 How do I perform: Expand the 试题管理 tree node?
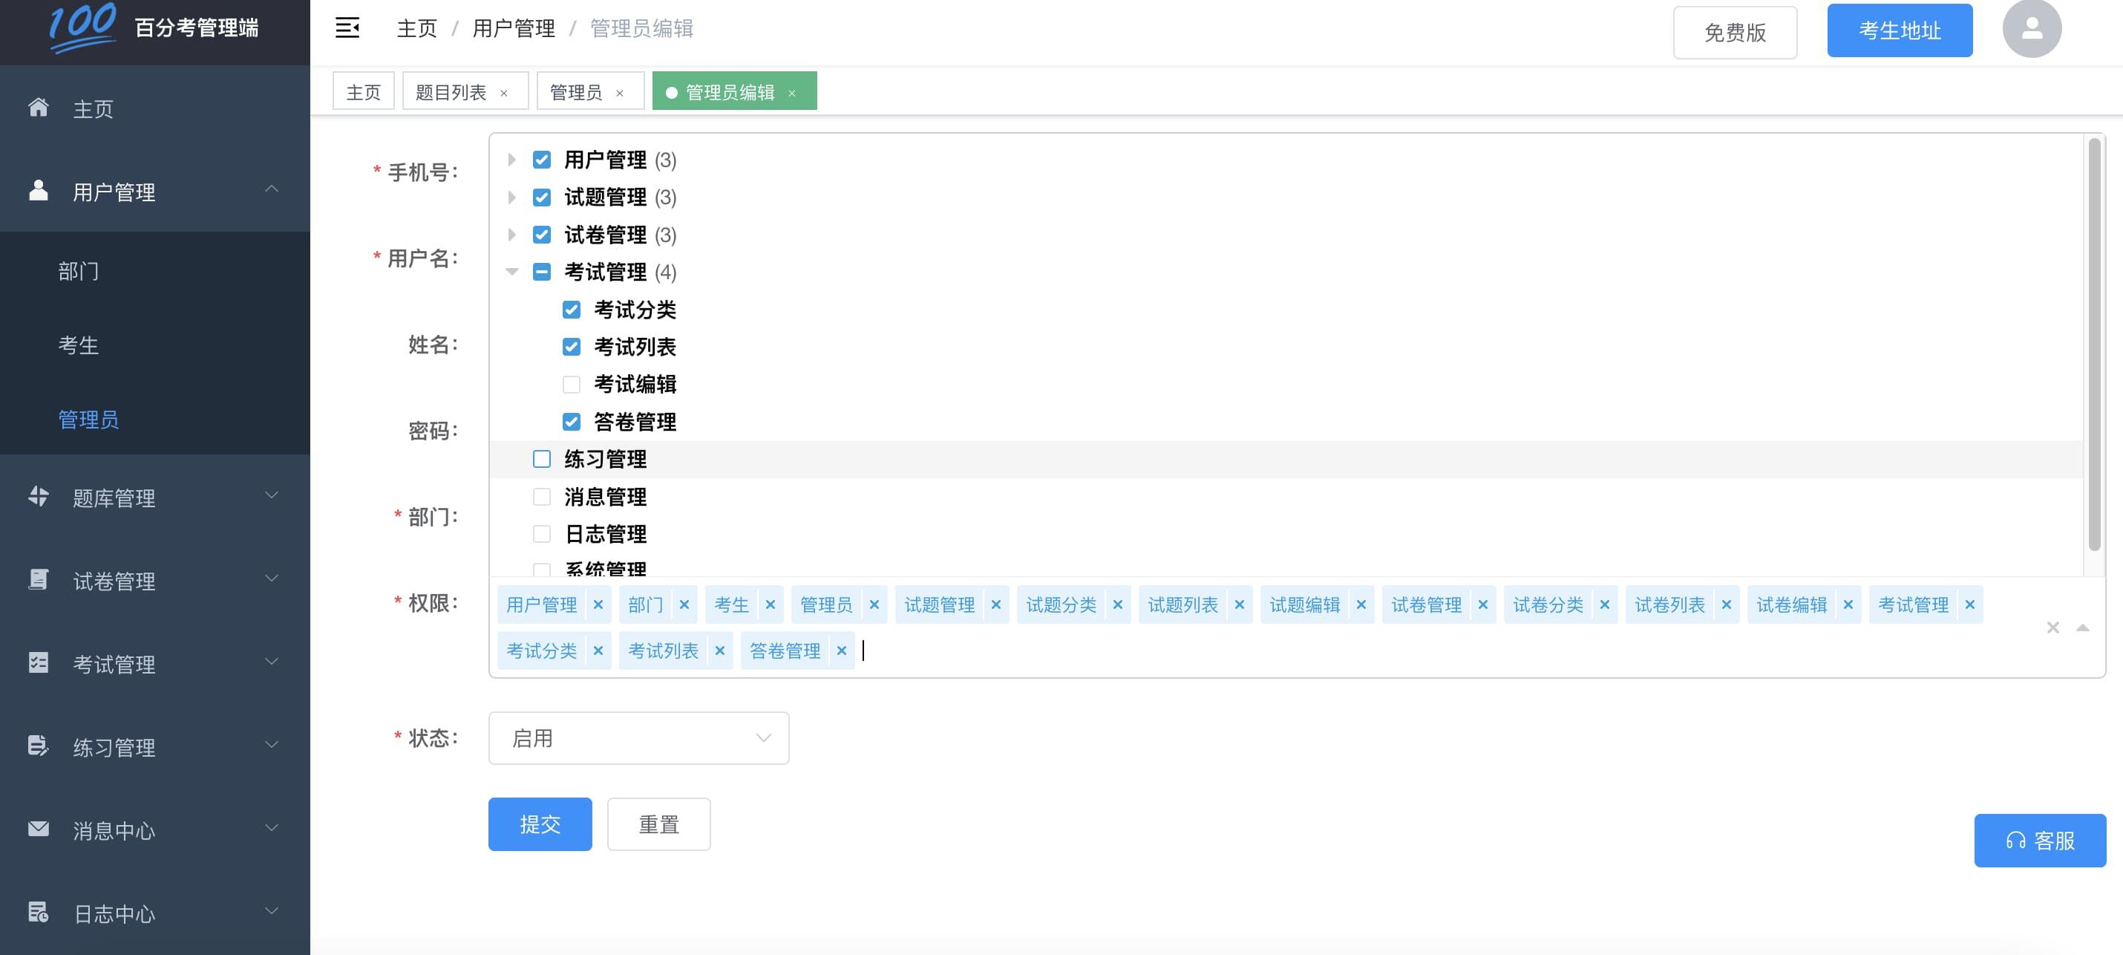click(x=511, y=197)
